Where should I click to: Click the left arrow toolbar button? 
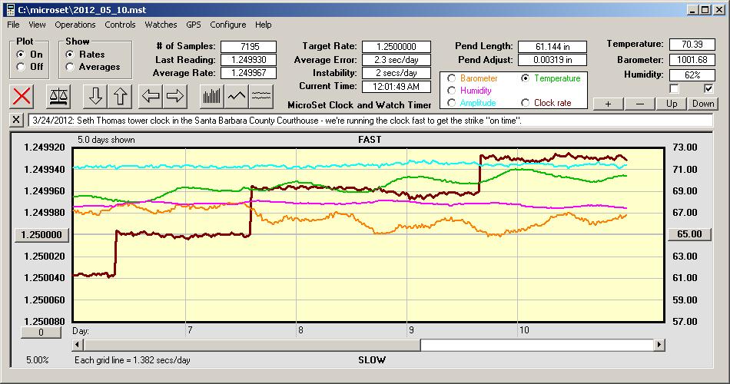(151, 96)
